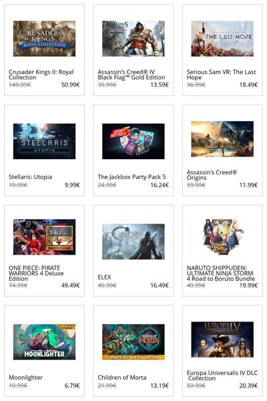The image size is (267, 401).
Task: Open Children of Morta banner image
Action: coord(133,342)
